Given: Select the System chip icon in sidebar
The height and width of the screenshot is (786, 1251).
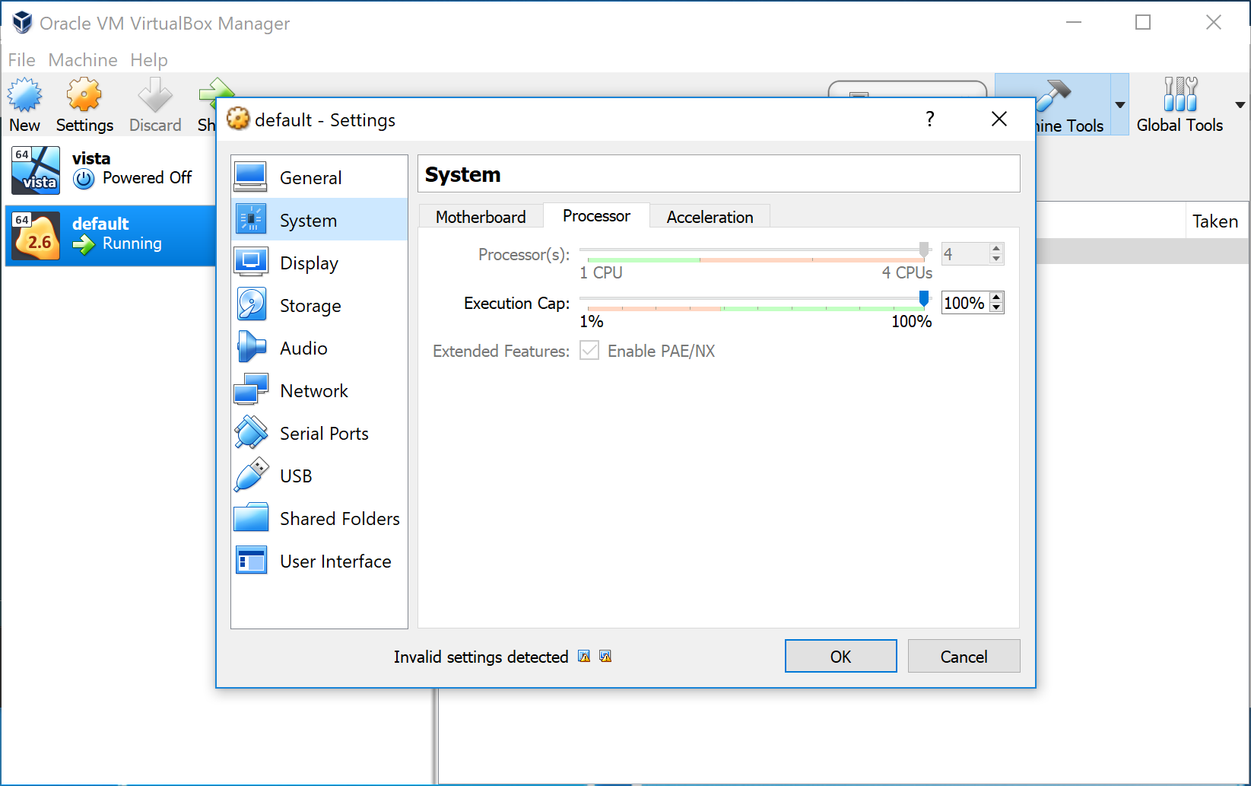Looking at the screenshot, I should coord(251,220).
